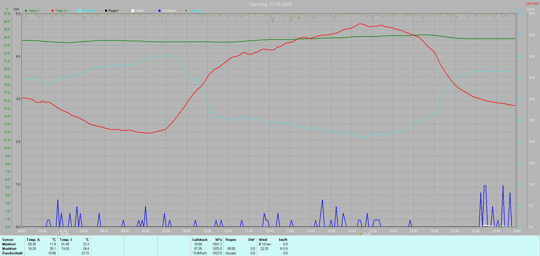Click the Gesamt: rain total label

(231, 253)
